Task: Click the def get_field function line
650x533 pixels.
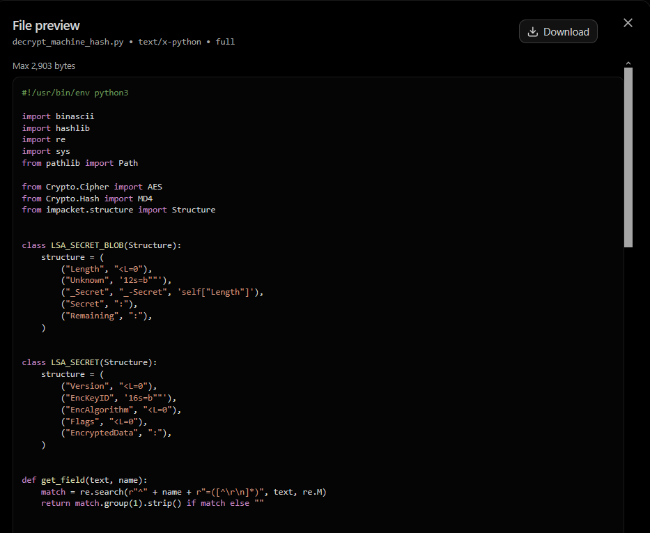Action: point(84,480)
